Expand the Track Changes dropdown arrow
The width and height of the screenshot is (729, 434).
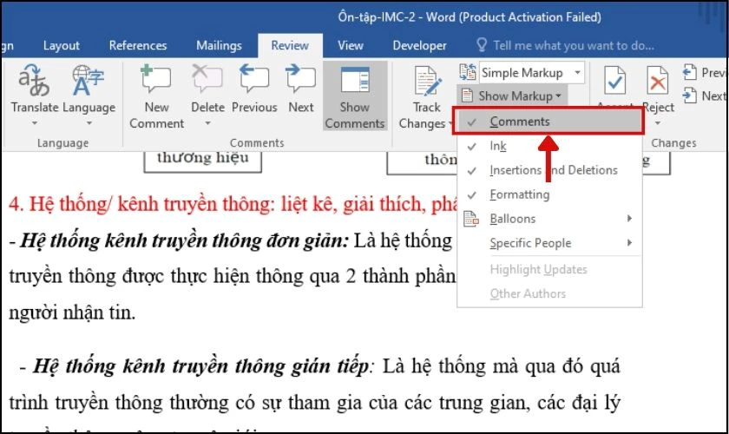click(450, 124)
